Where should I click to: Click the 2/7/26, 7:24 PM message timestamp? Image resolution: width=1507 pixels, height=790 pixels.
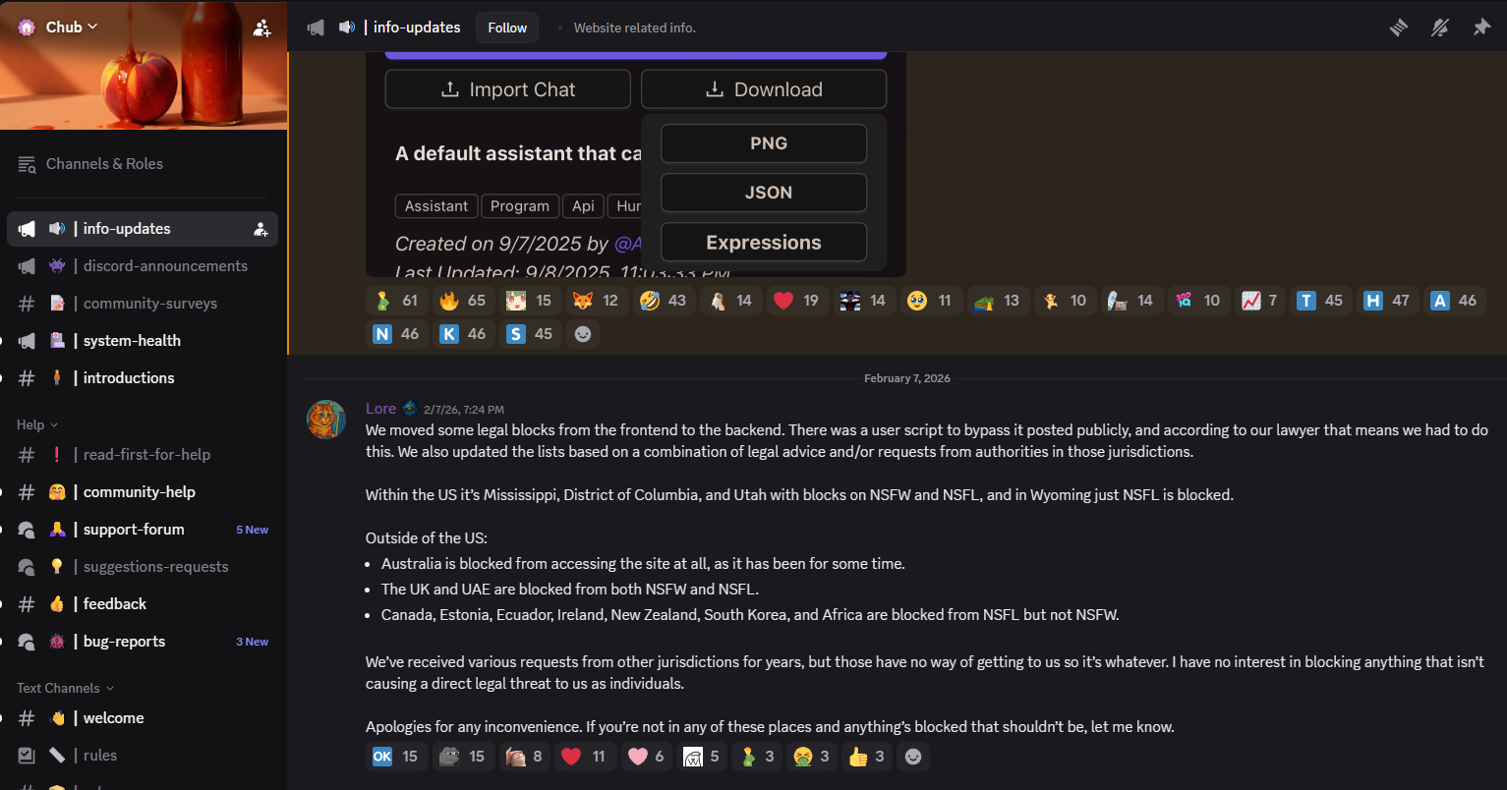point(464,410)
